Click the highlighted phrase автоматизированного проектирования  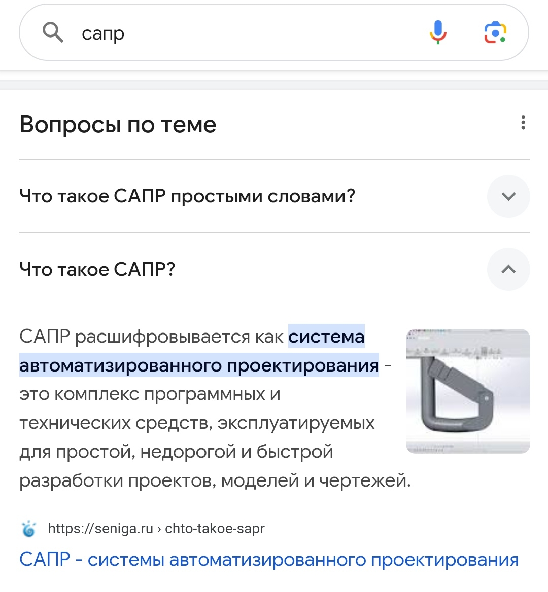(x=199, y=365)
